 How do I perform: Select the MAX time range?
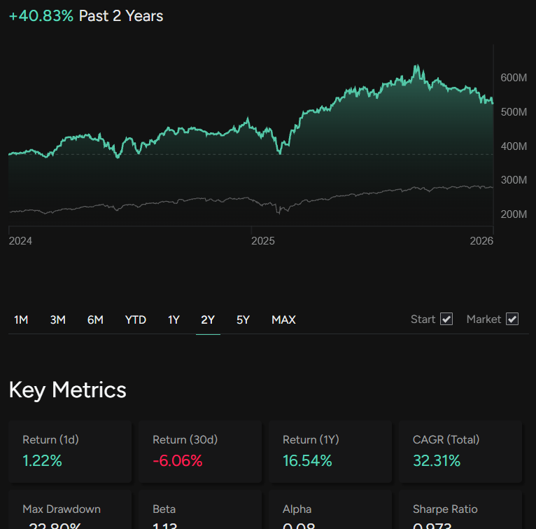click(x=283, y=320)
